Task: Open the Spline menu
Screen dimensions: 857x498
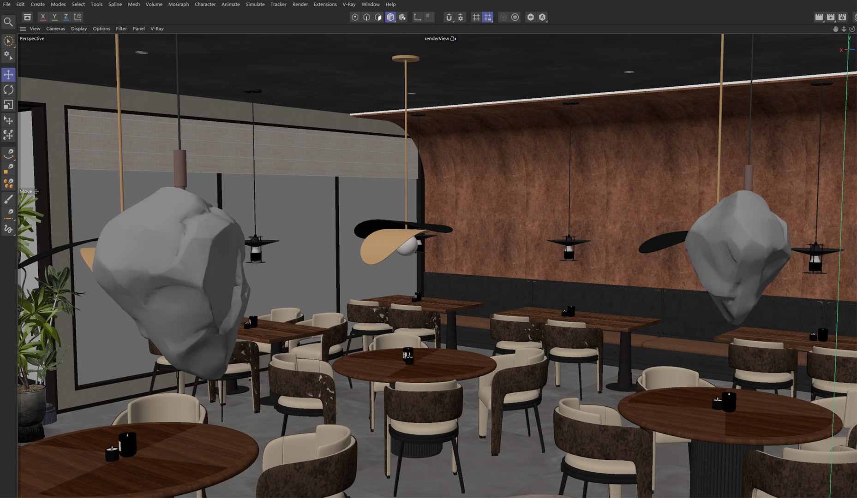Action: 115,4
